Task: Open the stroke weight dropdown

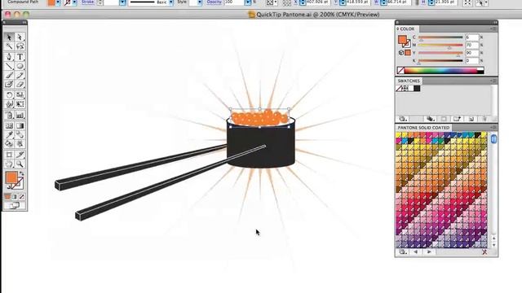Action: [122, 2]
